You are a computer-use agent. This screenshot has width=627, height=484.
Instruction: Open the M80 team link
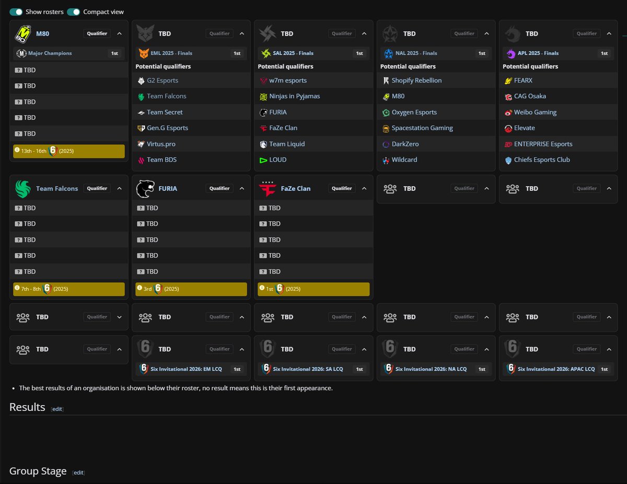[x=42, y=33]
